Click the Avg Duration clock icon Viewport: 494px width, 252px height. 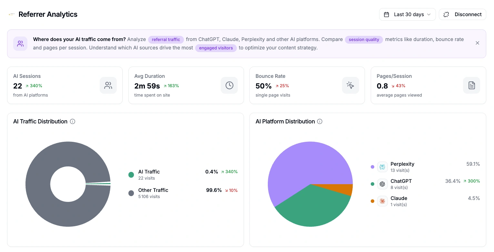pyautogui.click(x=229, y=85)
